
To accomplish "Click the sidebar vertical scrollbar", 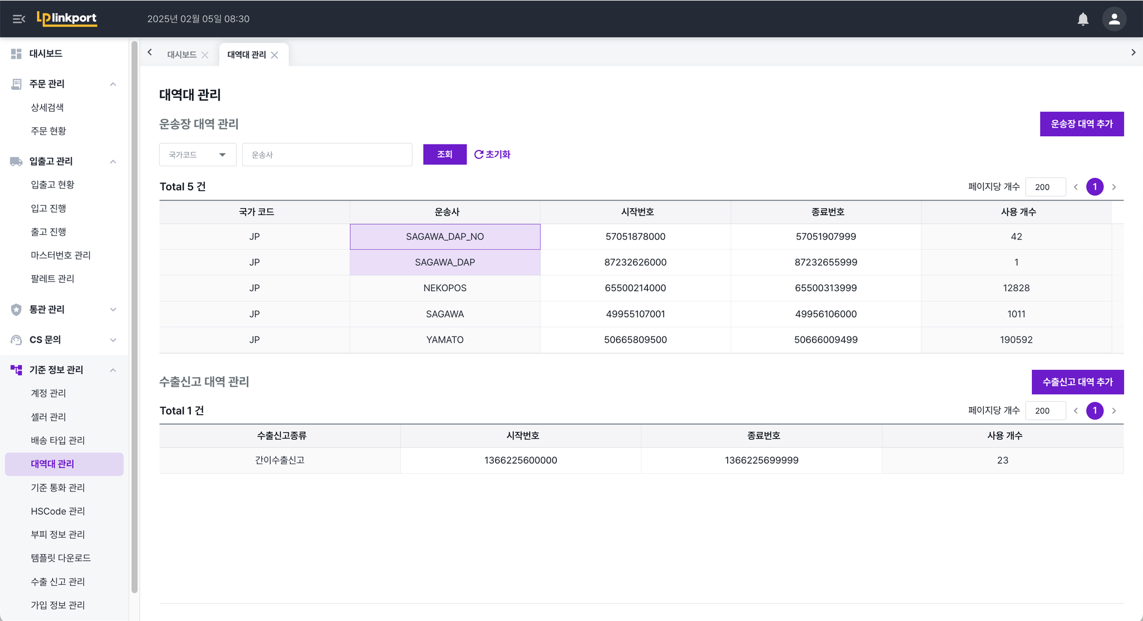I will coord(134,317).
